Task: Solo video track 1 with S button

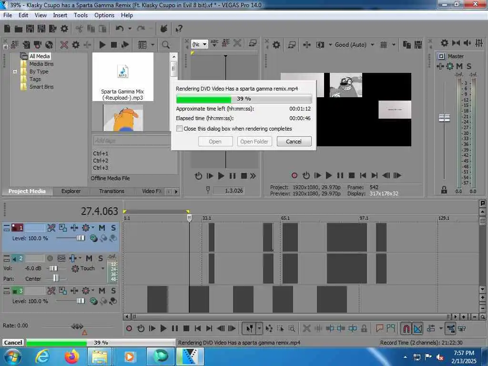Action: pyautogui.click(x=113, y=228)
